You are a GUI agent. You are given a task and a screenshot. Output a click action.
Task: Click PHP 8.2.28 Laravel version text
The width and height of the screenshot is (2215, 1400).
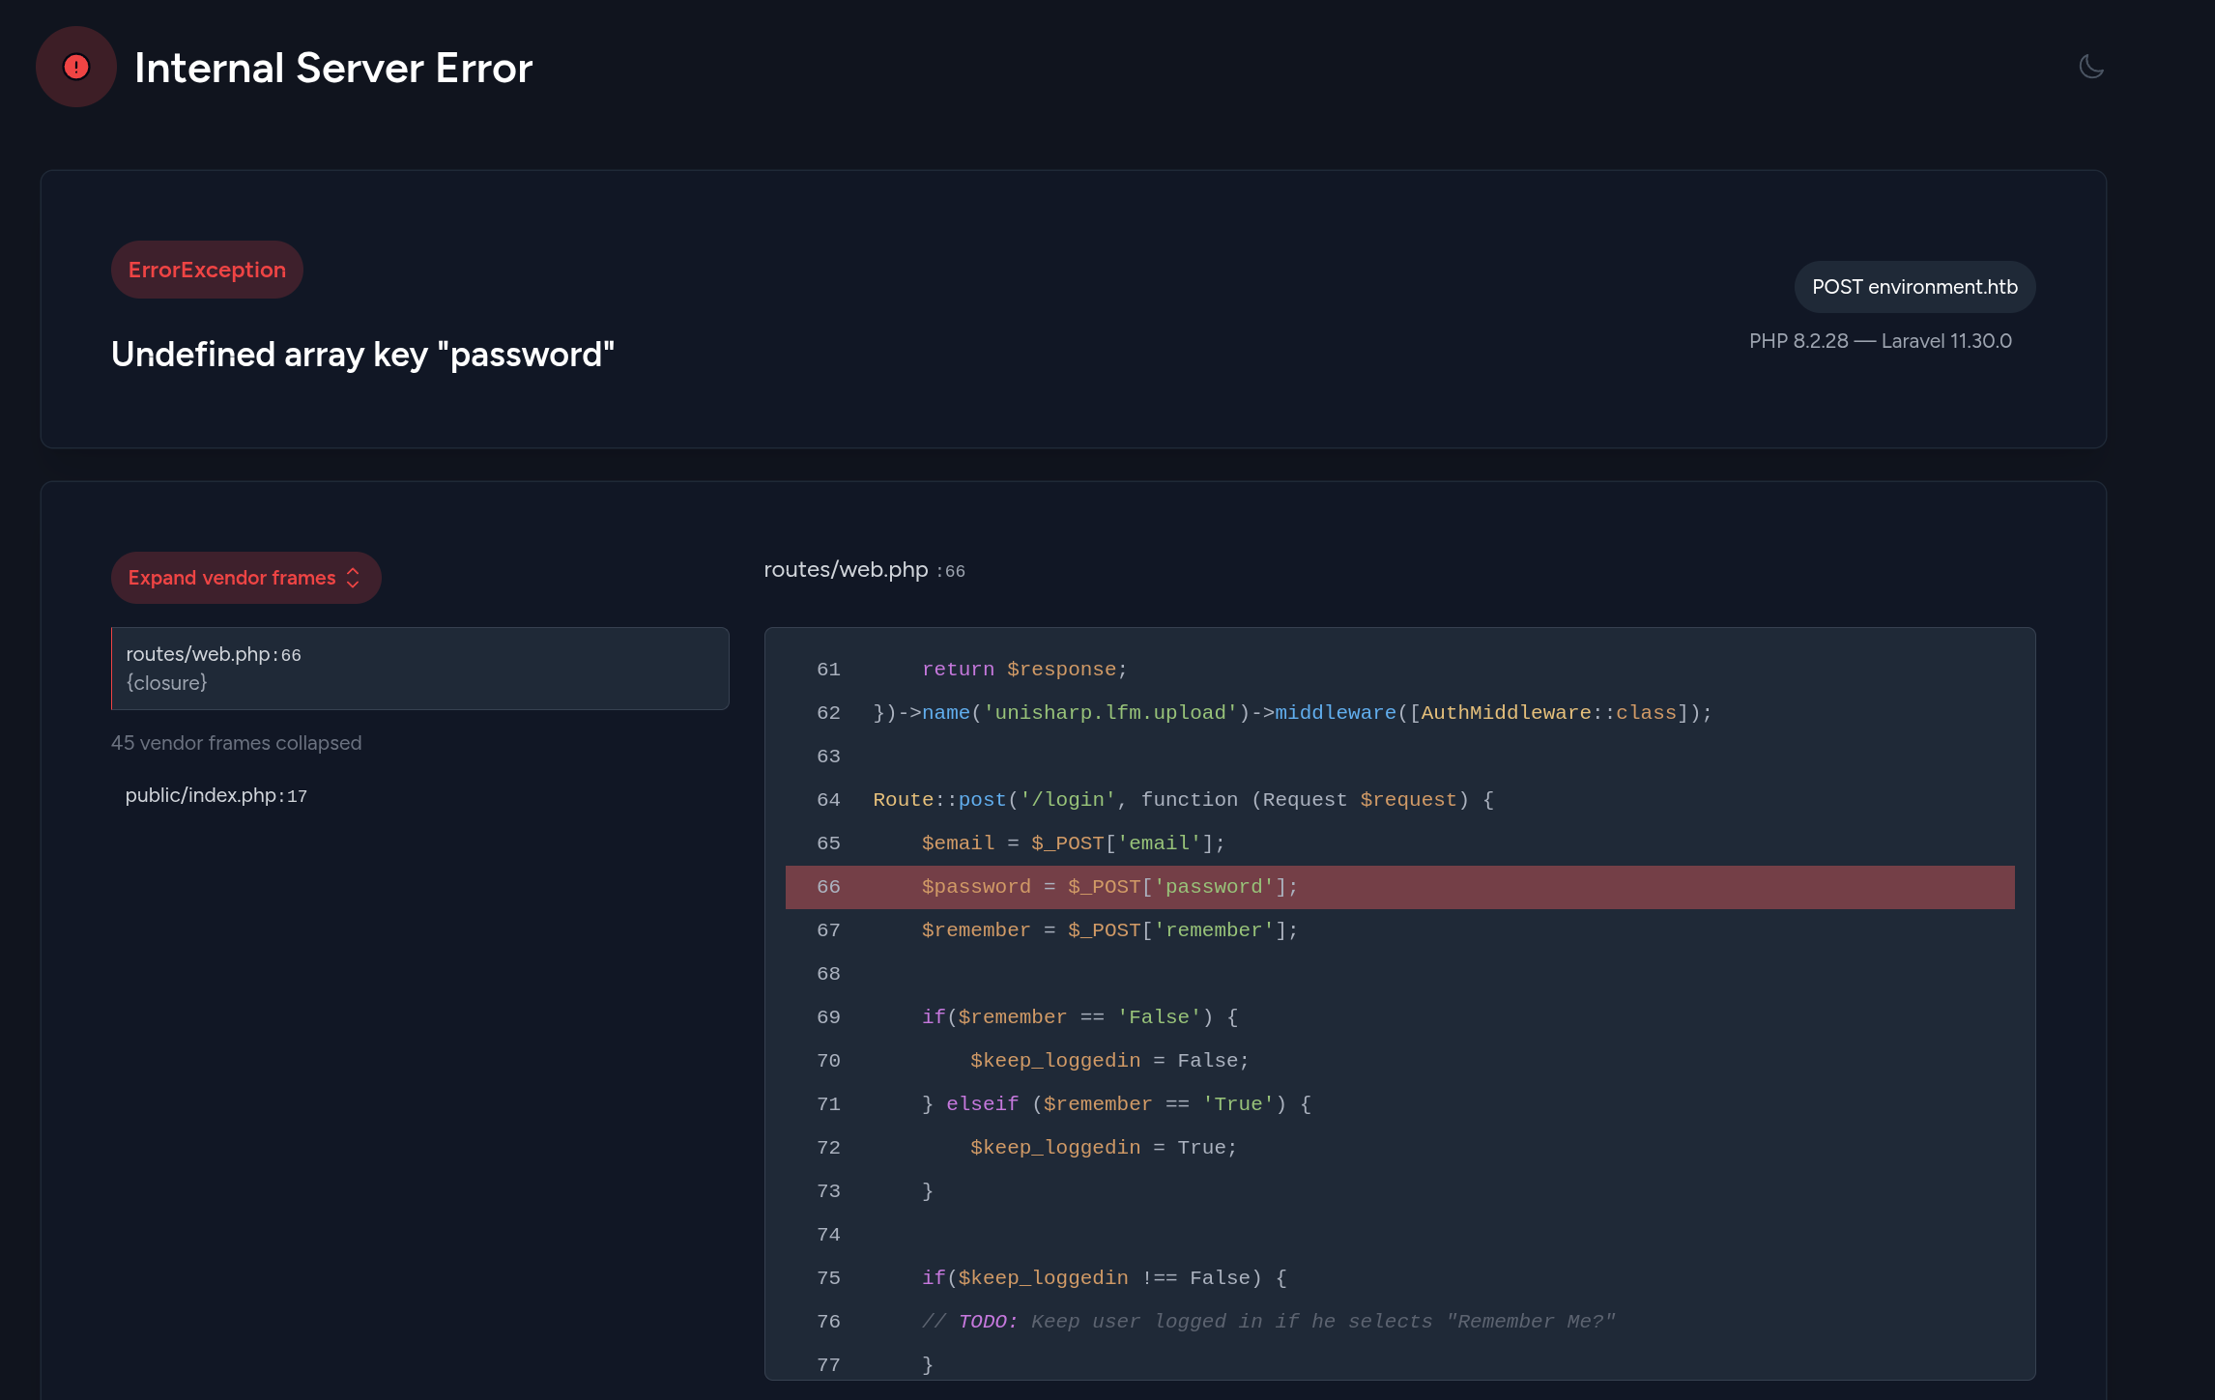[x=1880, y=341]
